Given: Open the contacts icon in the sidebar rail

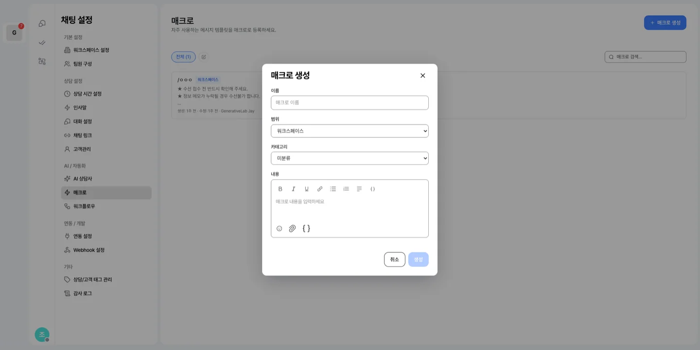Looking at the screenshot, I should tap(42, 61).
